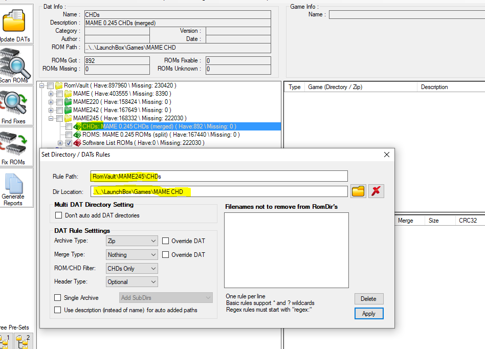Sort by the CRC32 column header
The width and height of the screenshot is (485, 349).
470,220
